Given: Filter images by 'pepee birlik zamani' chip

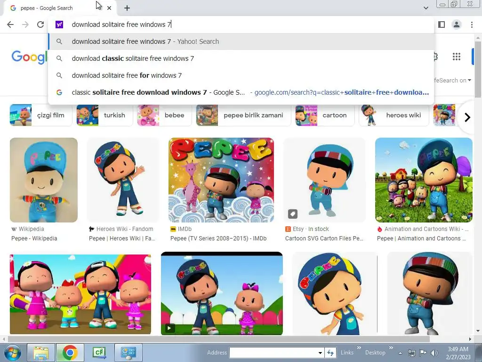Looking at the screenshot, I should [x=243, y=115].
